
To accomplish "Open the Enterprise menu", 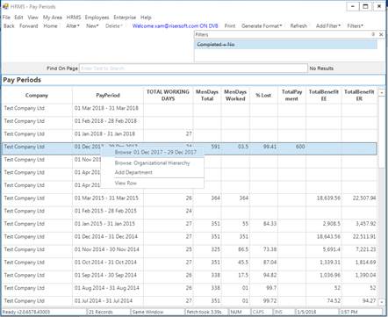I will click(125, 18).
